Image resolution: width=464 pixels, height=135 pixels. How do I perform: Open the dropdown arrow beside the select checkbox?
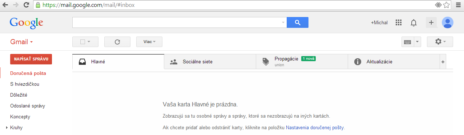(x=89, y=42)
